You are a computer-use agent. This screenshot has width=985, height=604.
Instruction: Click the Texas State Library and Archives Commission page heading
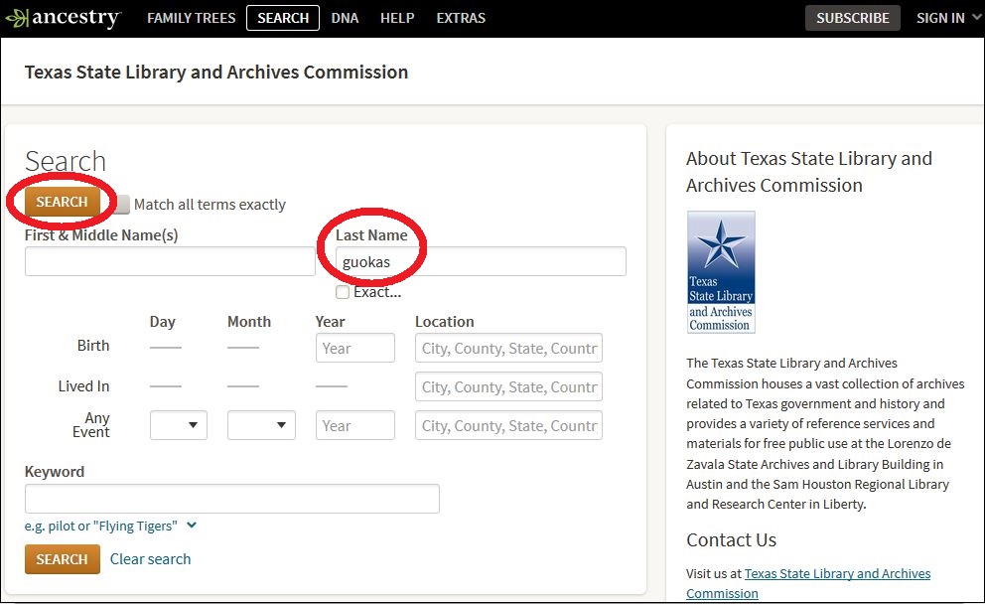click(x=216, y=73)
